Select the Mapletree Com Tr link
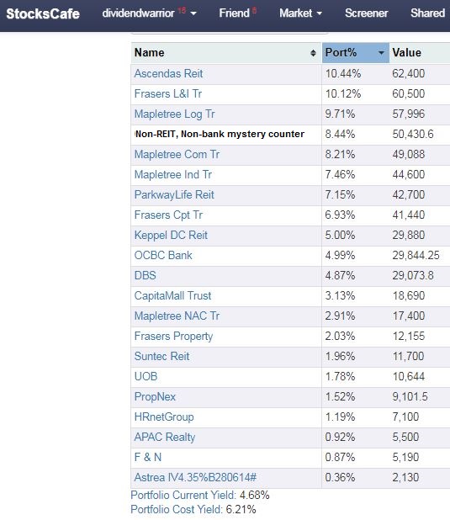 (177, 155)
